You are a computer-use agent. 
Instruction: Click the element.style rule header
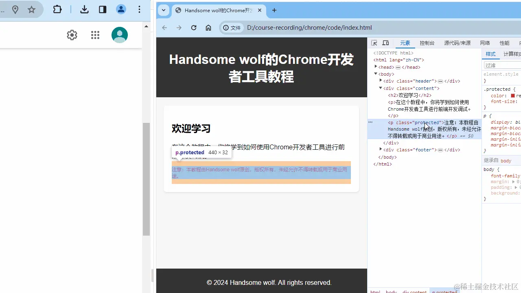click(501, 74)
